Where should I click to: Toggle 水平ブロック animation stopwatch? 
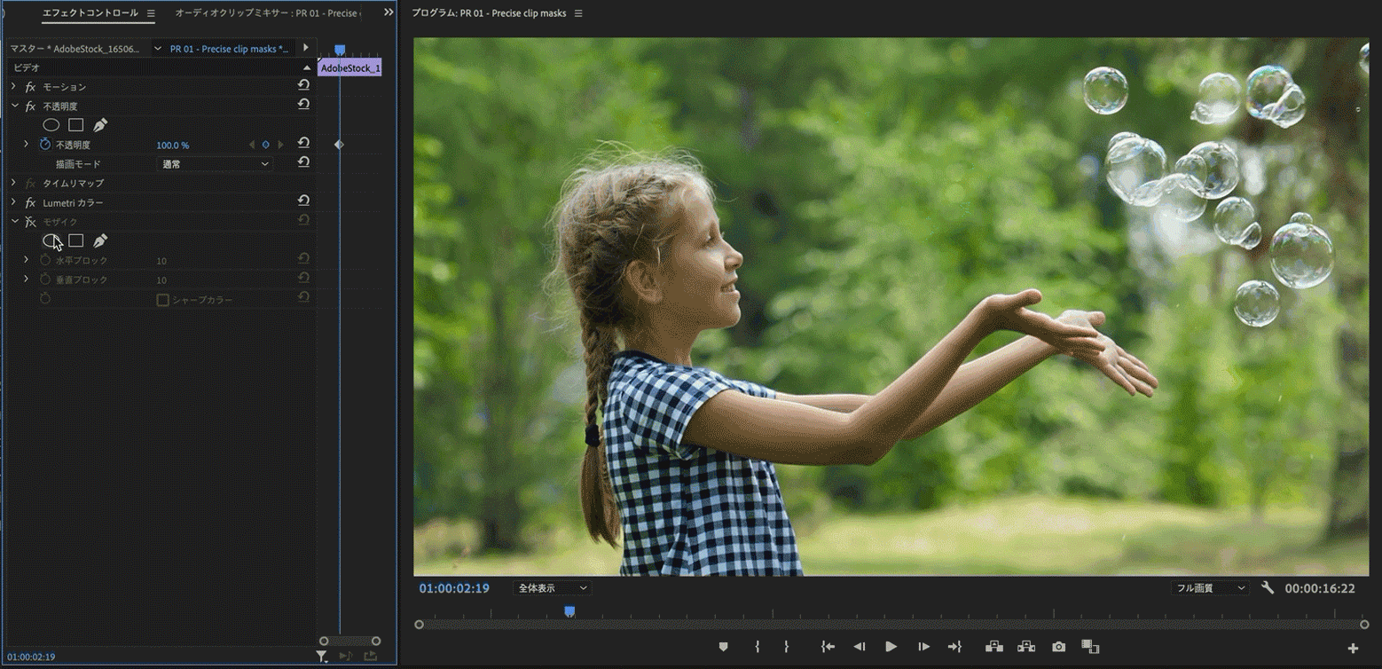[45, 260]
